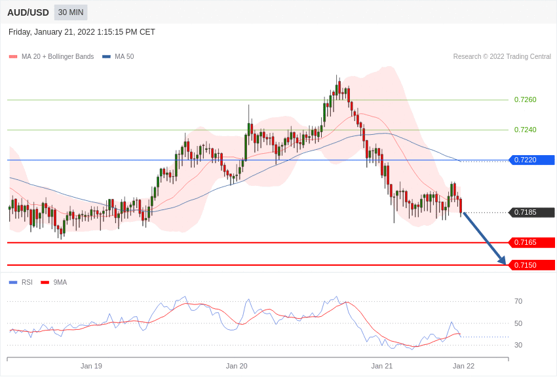Click the Jan 20 date axis label

(237, 366)
